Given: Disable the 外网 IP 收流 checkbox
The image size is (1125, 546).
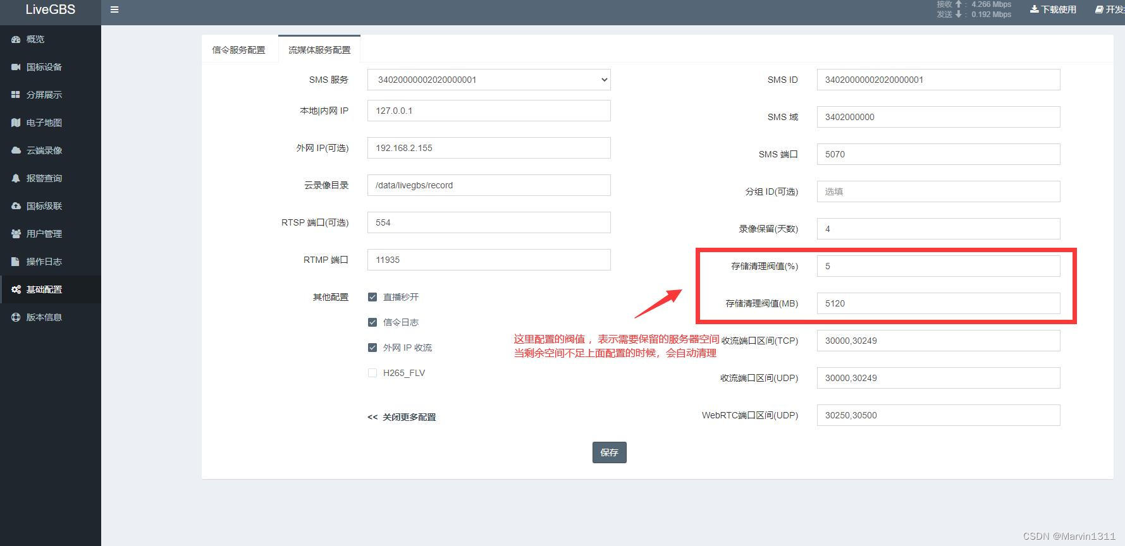Looking at the screenshot, I should click(x=372, y=348).
